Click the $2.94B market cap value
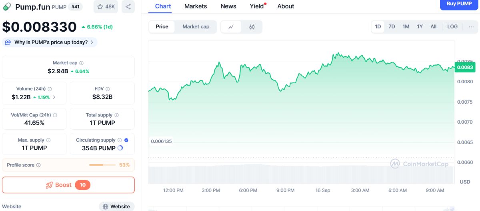480x211 pixels. 58,71
